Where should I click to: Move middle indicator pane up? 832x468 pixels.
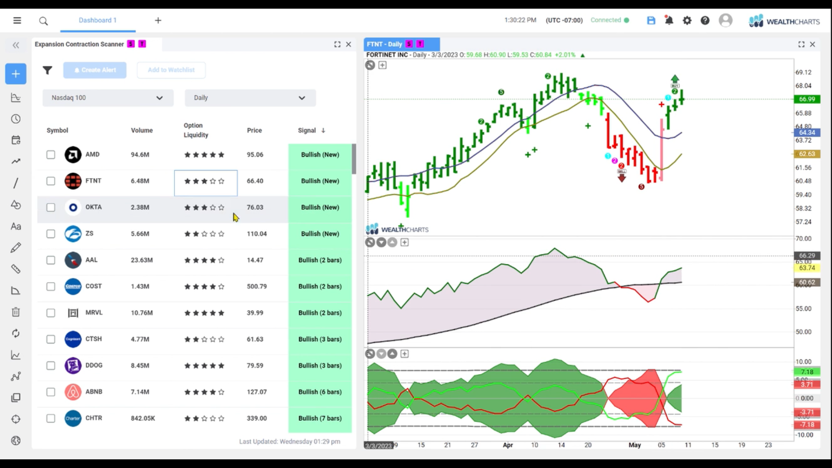click(392, 242)
